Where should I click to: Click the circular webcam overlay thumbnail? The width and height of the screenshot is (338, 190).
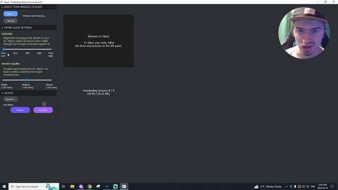pos(304,33)
